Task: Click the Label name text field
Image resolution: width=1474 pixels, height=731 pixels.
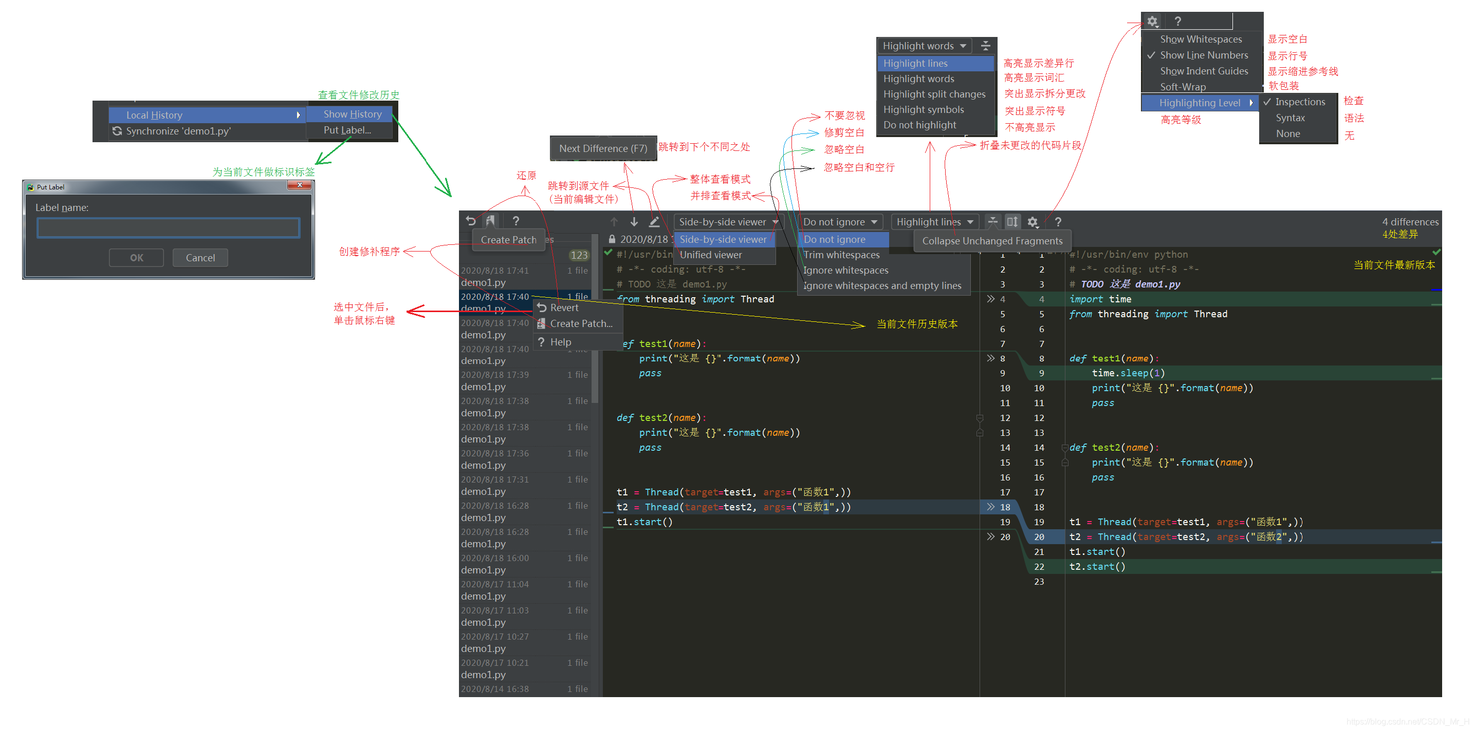Action: 168,228
